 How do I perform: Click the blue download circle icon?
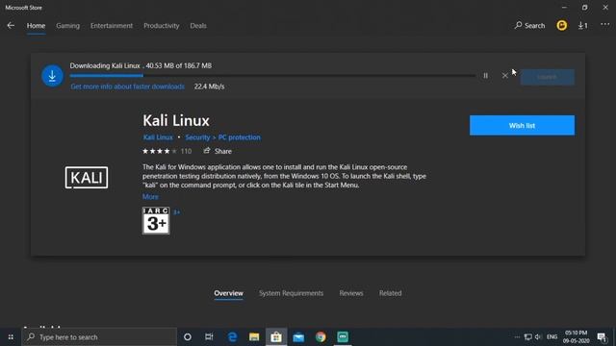coord(52,76)
